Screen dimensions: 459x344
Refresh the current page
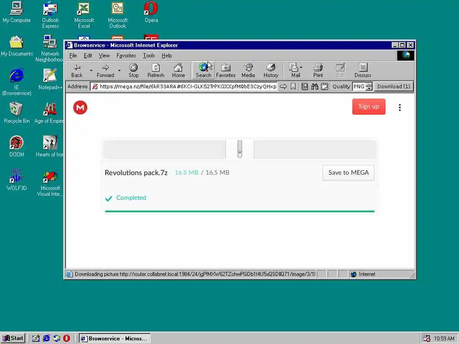pyautogui.click(x=156, y=70)
